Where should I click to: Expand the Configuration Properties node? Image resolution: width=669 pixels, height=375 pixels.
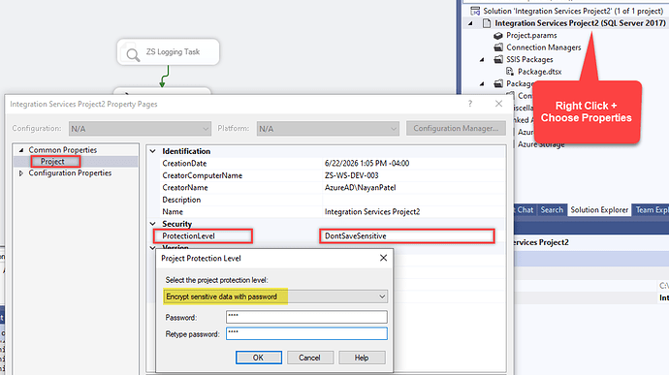pyautogui.click(x=21, y=173)
